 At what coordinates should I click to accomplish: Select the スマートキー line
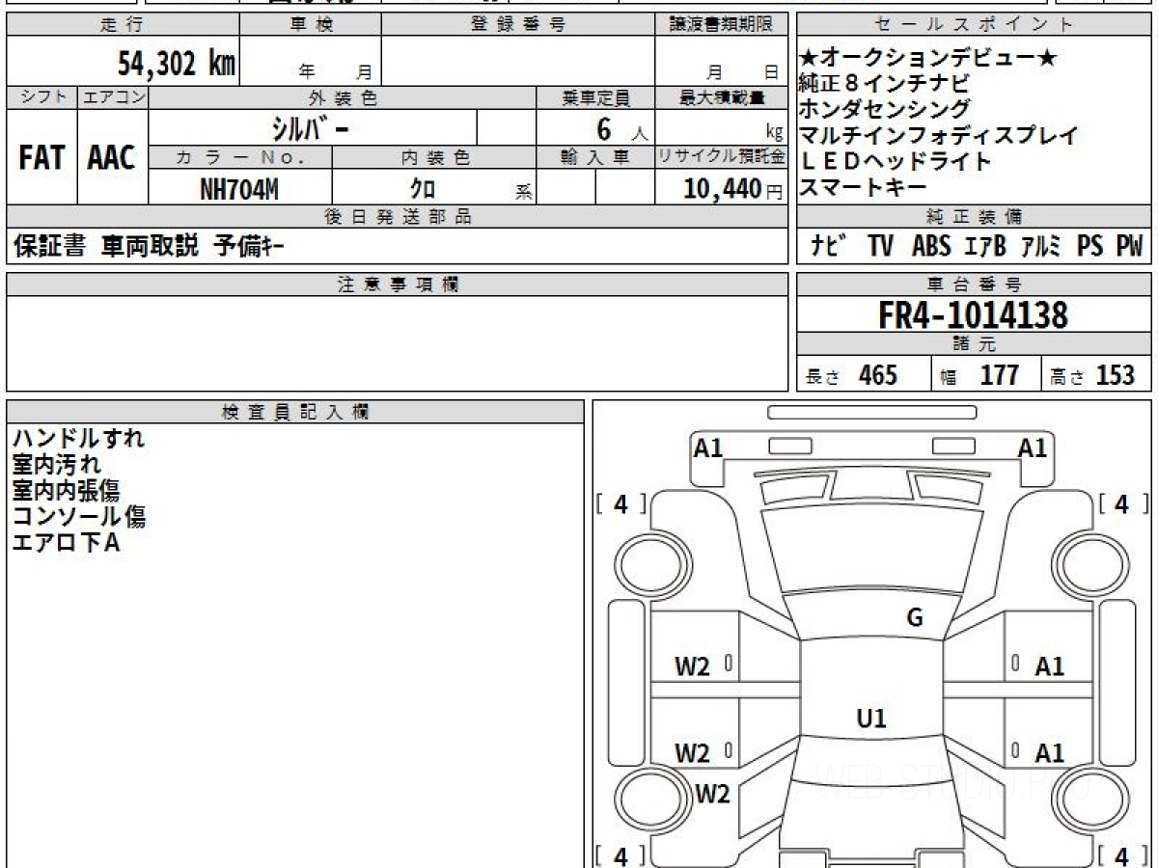pyautogui.click(x=864, y=187)
